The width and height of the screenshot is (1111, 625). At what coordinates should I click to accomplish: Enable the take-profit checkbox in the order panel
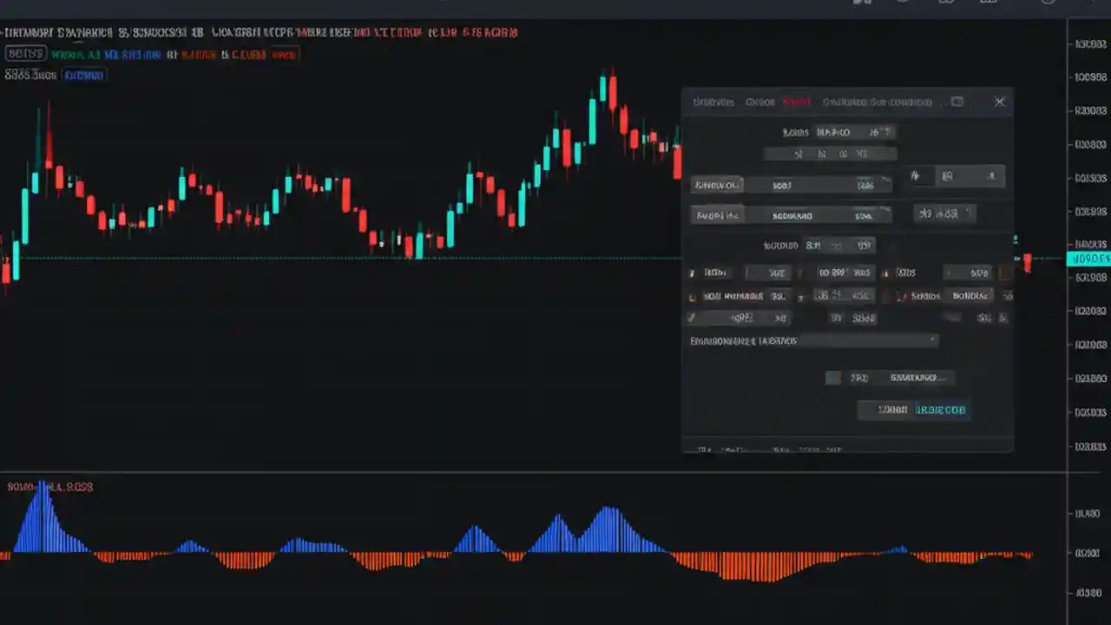(692, 272)
